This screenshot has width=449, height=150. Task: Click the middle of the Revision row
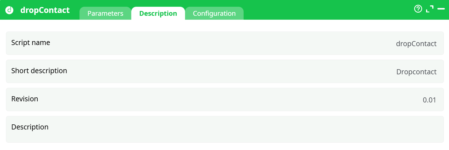click(225, 100)
